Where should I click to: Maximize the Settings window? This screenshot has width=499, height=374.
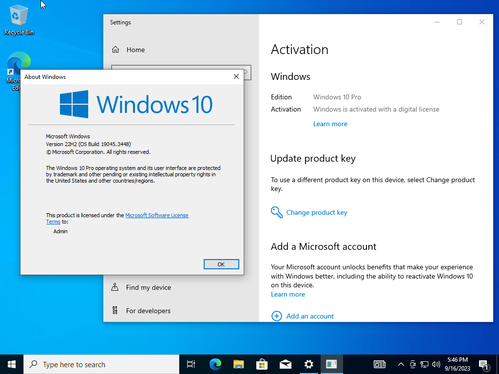459,22
